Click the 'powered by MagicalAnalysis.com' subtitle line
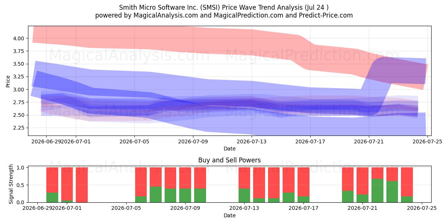448x224 pixels. (x=224, y=15)
